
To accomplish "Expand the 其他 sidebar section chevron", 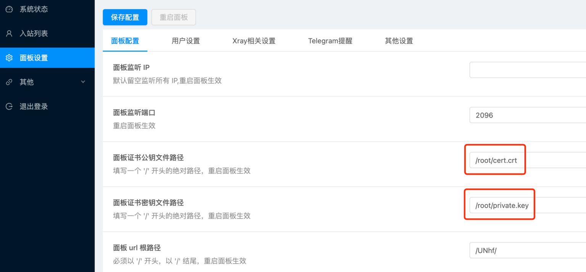I will coord(83,82).
